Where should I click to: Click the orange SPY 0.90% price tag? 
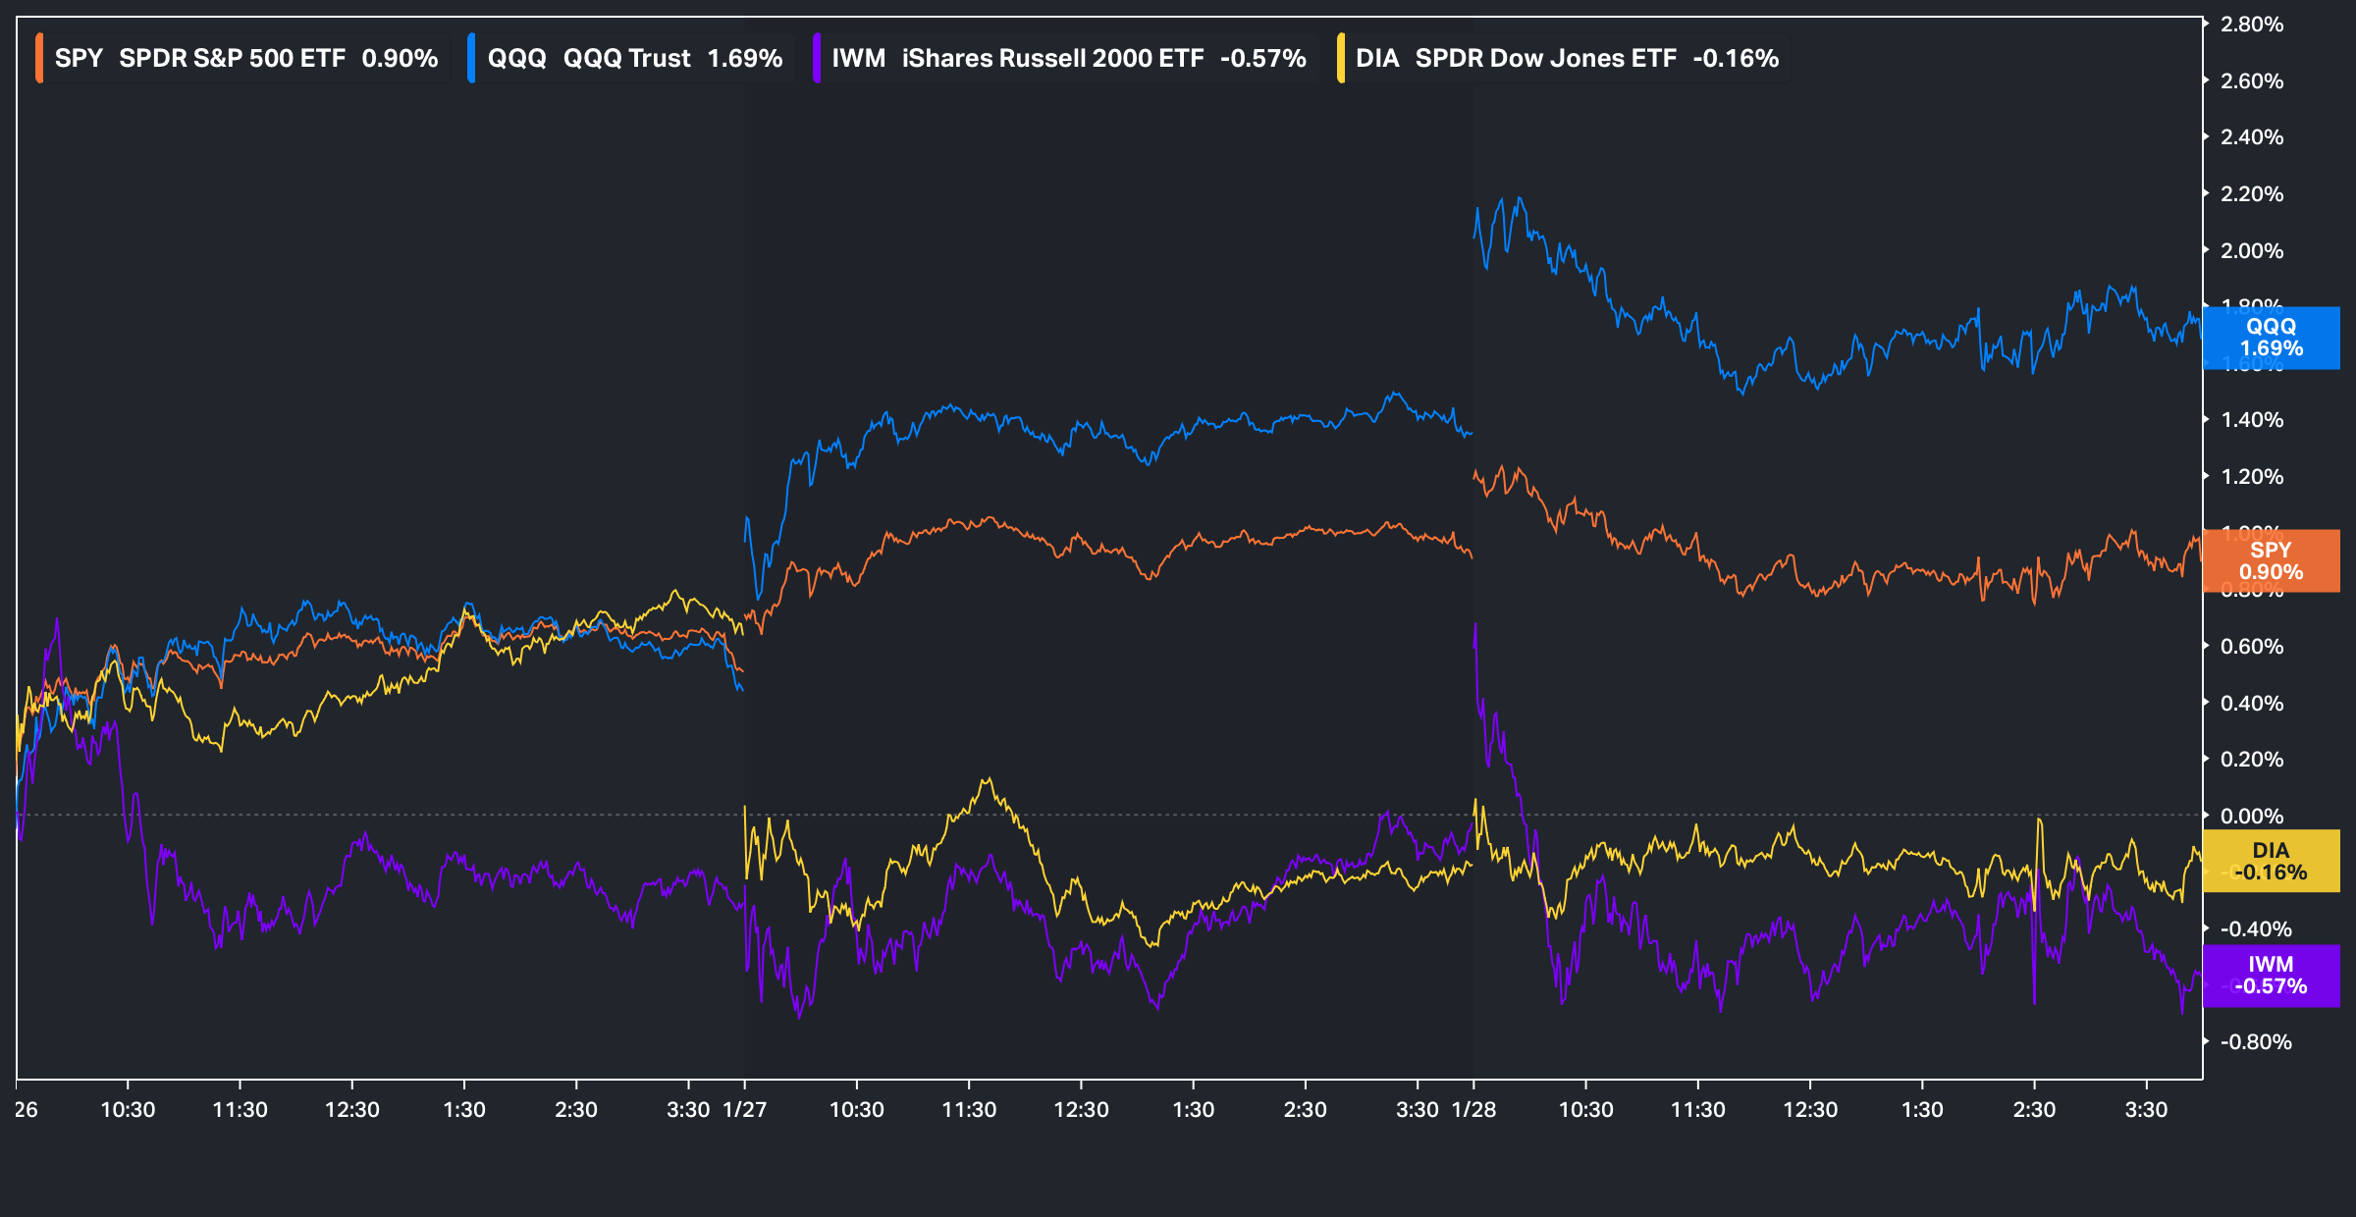(2271, 561)
